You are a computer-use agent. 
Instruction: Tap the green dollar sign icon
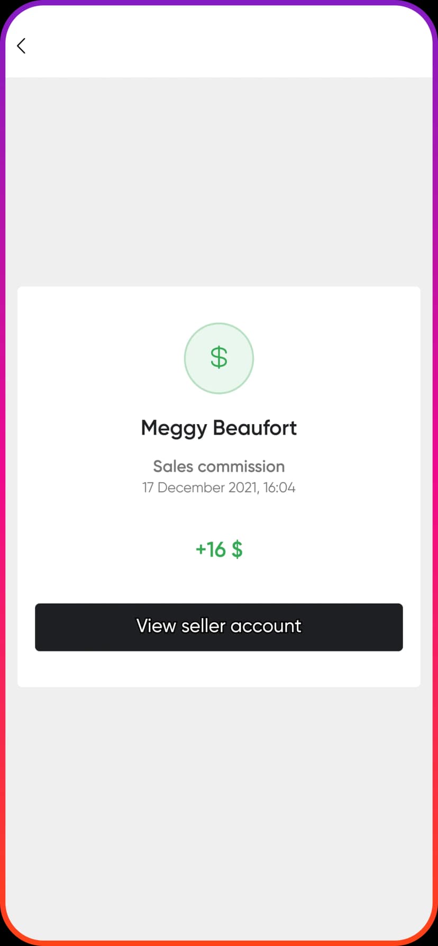[x=219, y=357]
